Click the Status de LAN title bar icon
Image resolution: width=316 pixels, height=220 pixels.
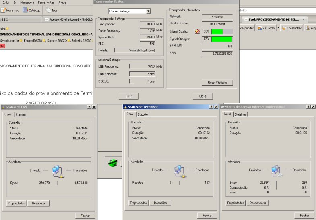coord(3,107)
